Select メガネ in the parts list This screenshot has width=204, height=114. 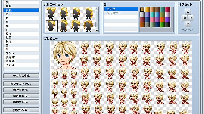21,65
